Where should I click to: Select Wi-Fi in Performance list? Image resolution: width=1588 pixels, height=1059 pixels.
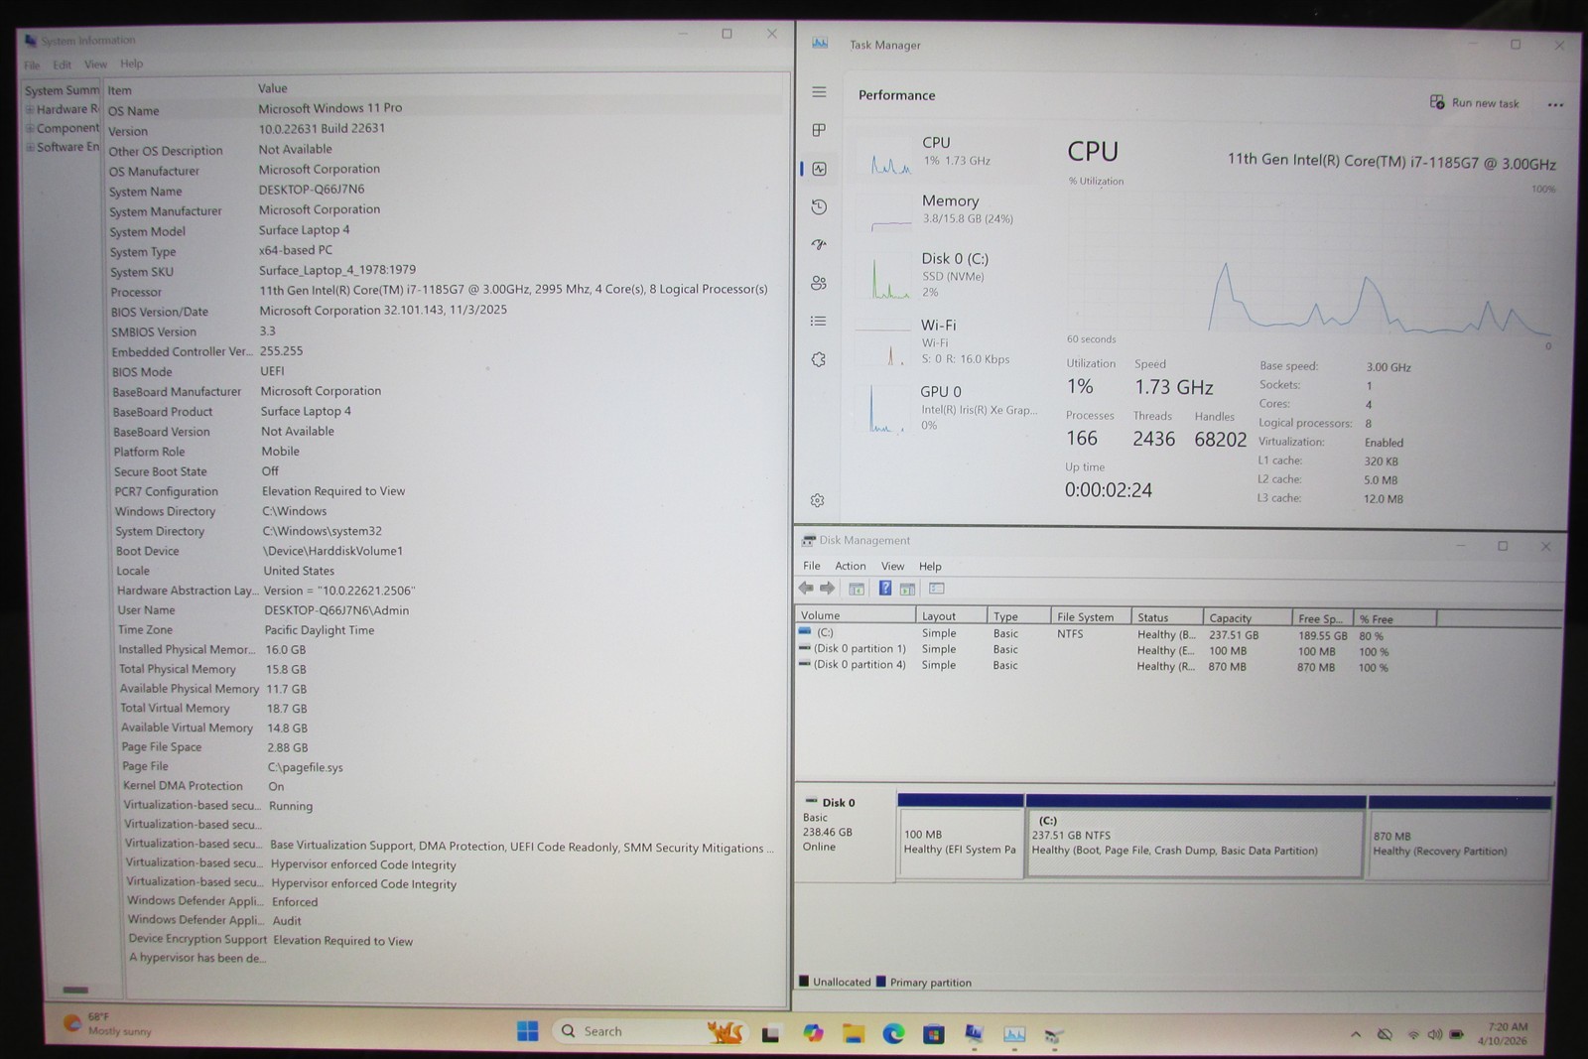(945, 341)
